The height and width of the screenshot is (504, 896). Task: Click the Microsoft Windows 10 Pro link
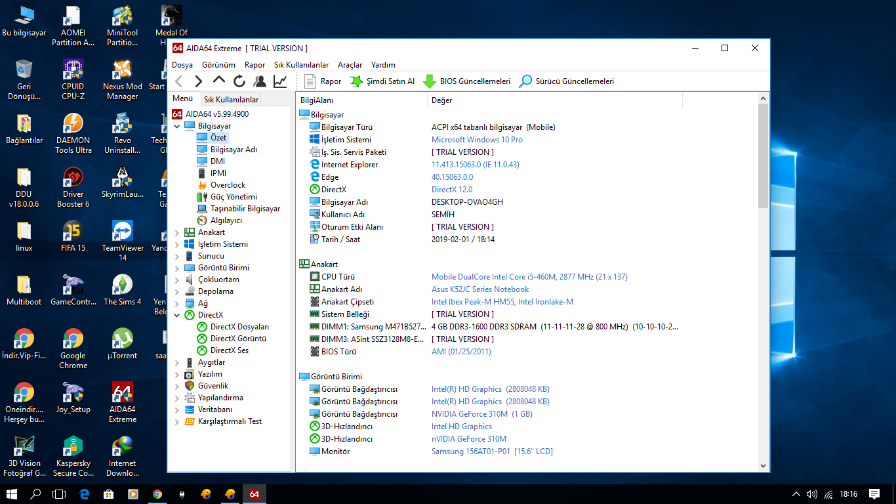point(477,140)
